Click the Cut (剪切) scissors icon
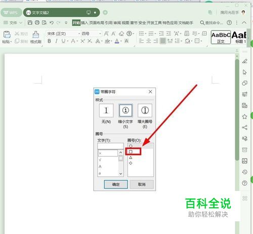 (x=17, y=33)
